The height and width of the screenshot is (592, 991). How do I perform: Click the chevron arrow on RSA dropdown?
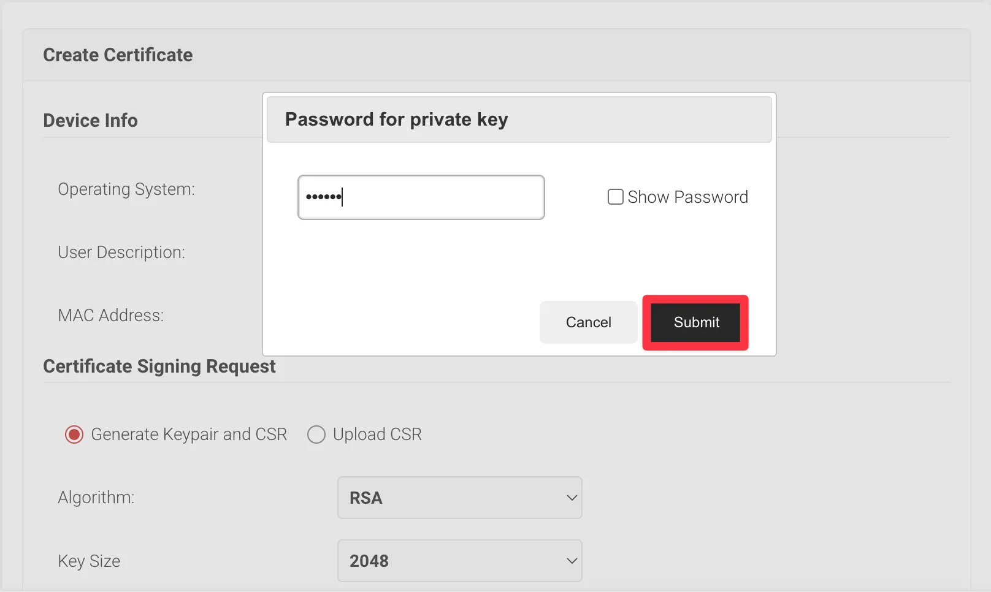pos(572,498)
